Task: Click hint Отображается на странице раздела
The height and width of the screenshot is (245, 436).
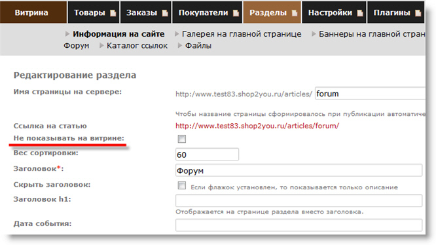Action: pyautogui.click(x=270, y=212)
